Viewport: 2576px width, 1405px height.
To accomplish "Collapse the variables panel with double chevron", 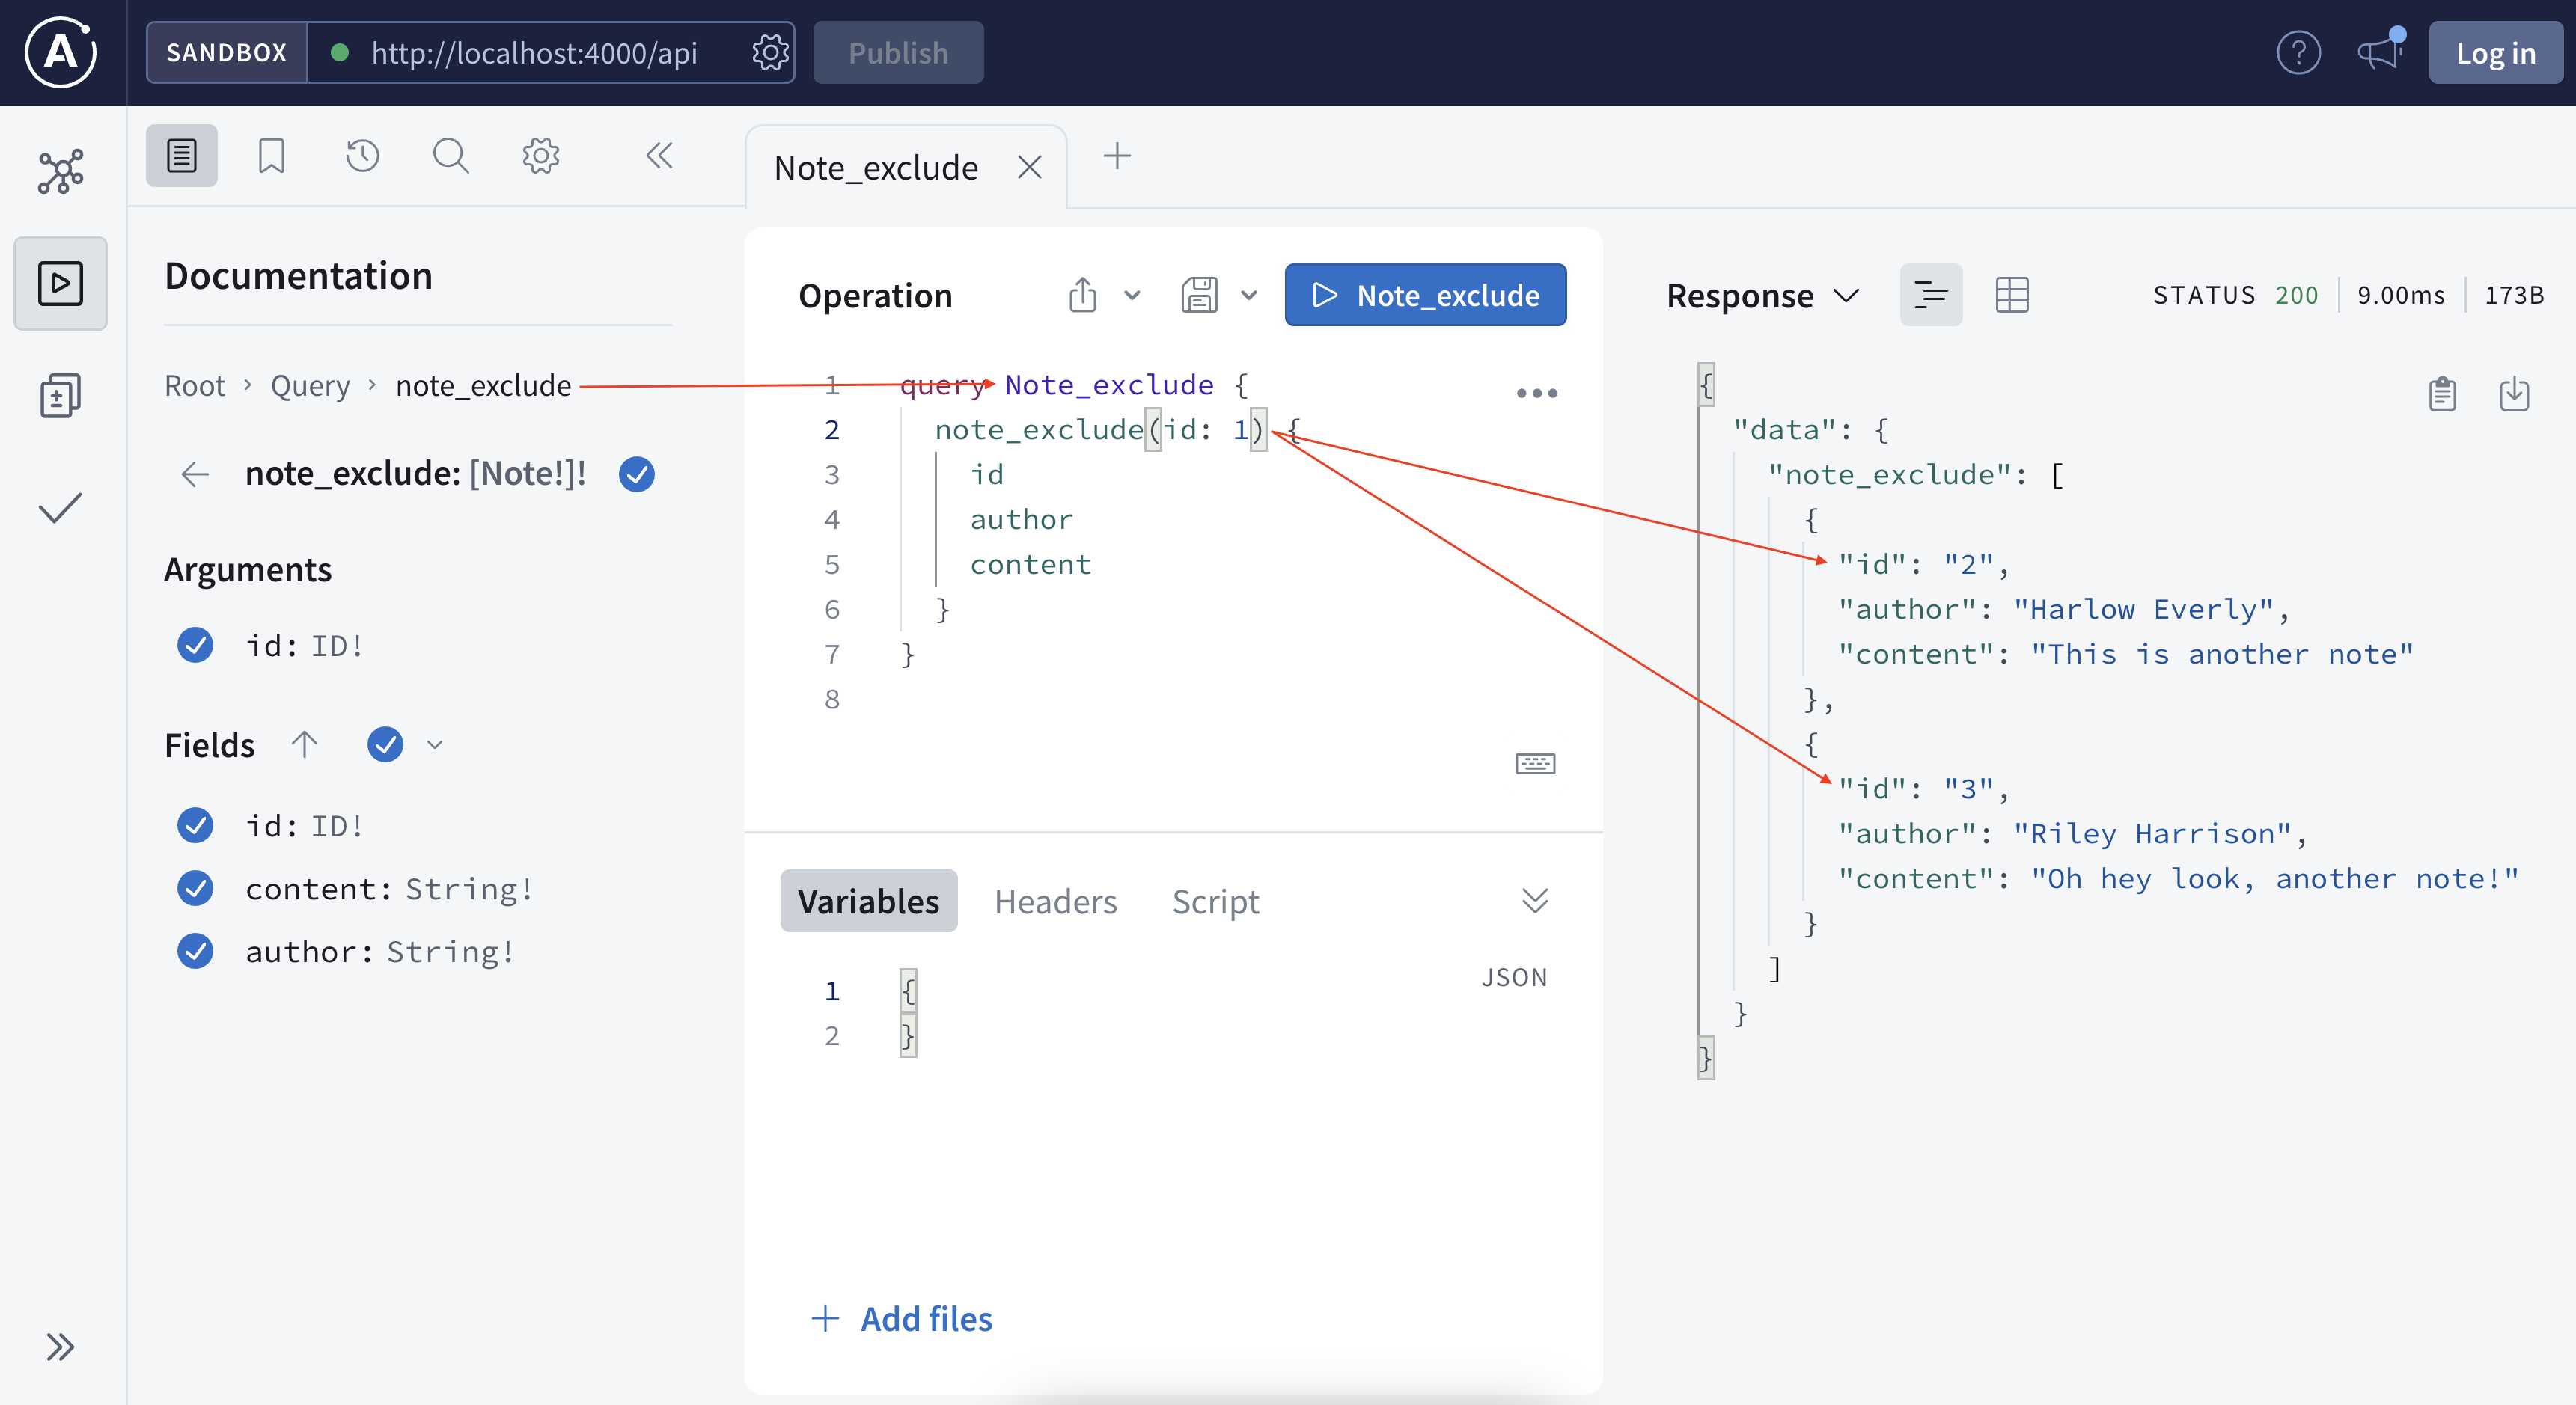I will [1534, 901].
